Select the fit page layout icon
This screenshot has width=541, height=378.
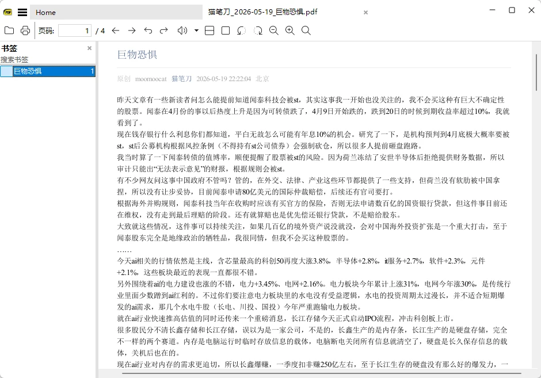pyautogui.click(x=226, y=30)
